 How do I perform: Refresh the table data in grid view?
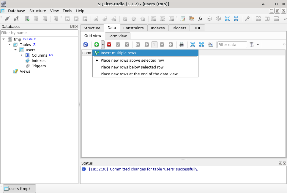tap(86, 44)
